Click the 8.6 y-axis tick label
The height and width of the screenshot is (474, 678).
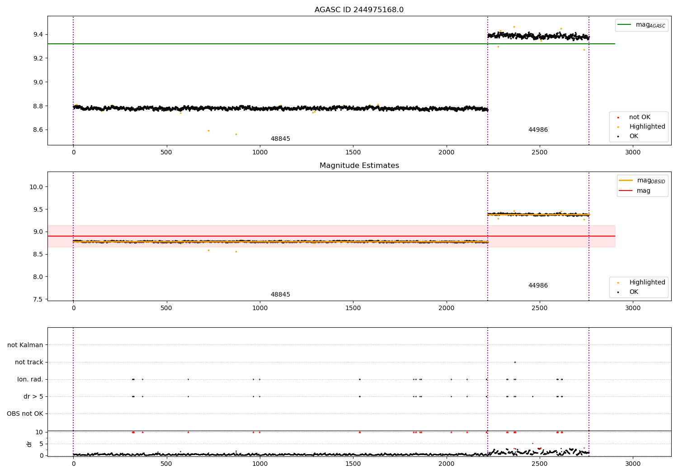tap(38, 130)
